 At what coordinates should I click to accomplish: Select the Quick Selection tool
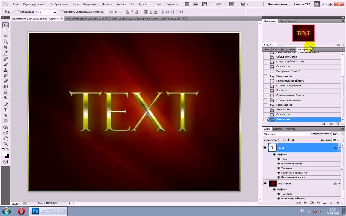(x=5, y=42)
